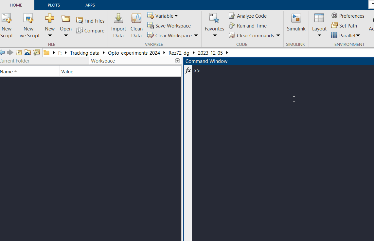This screenshot has height=241, width=374.
Task: Click the Command Window prompt line
Action: (284, 71)
